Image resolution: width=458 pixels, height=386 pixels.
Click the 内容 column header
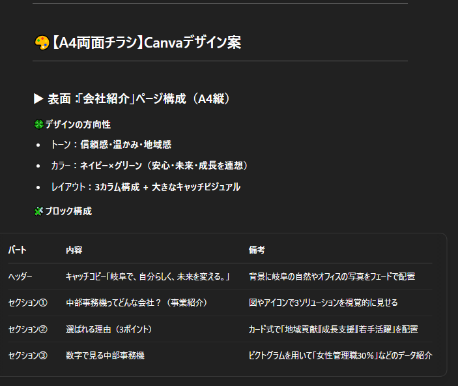pyautogui.click(x=74, y=250)
